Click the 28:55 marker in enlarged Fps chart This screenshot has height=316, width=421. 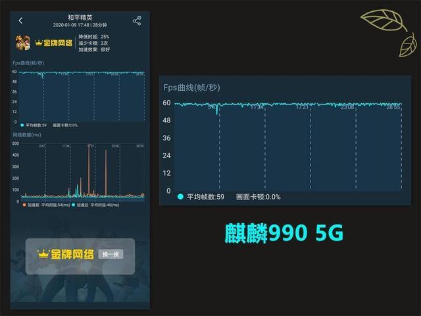click(x=393, y=107)
